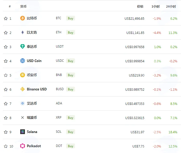Click the Buy button for ETH

click(71, 33)
